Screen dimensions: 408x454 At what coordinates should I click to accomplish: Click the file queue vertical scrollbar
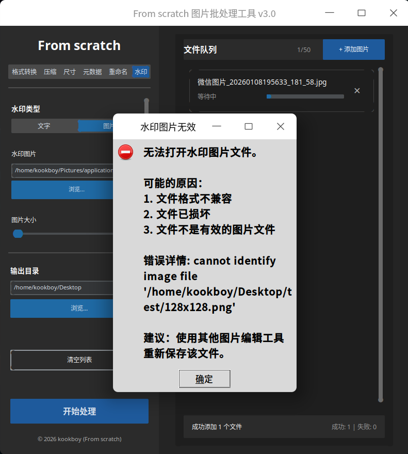(381, 235)
